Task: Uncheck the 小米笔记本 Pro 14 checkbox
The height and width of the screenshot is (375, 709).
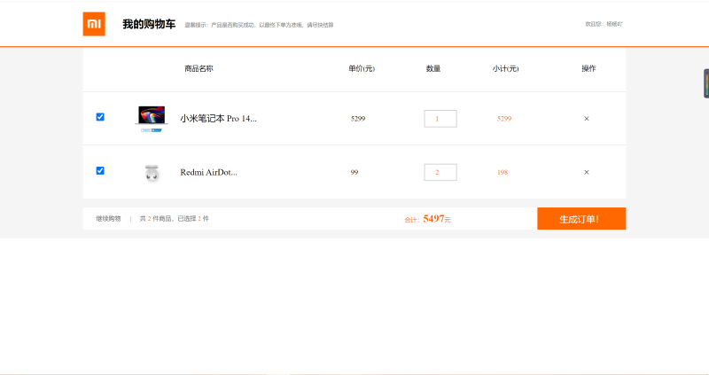Action: 100,117
